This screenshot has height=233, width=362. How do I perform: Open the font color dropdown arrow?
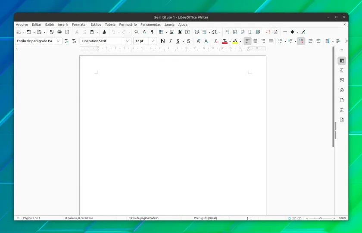point(230,41)
